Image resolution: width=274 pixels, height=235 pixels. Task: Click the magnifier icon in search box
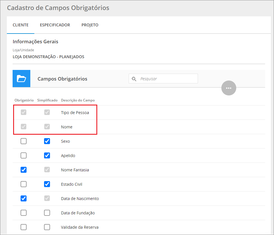click(134, 79)
